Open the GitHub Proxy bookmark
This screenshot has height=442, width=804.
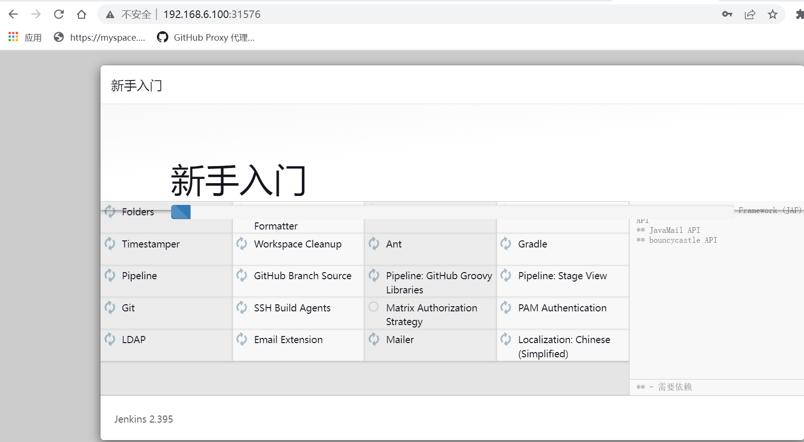click(206, 37)
